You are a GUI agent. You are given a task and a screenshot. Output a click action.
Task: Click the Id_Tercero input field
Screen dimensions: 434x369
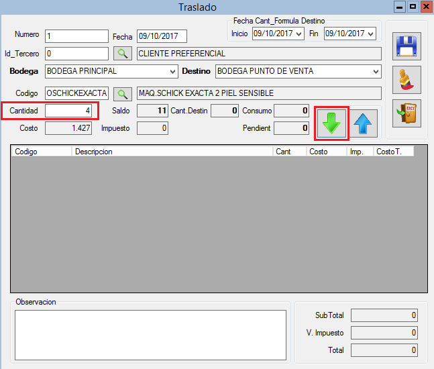(76, 54)
